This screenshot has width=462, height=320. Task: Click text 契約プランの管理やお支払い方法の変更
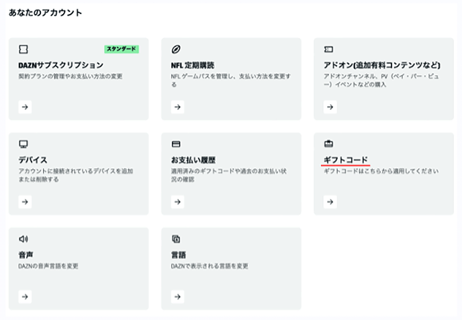71,76
